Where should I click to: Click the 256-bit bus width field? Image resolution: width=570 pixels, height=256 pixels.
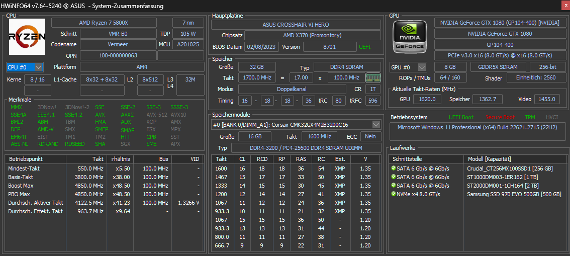coord(547,67)
